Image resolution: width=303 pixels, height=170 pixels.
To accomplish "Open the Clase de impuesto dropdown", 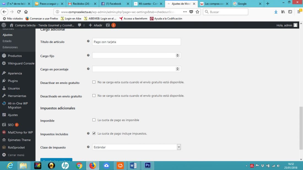I will (136, 147).
